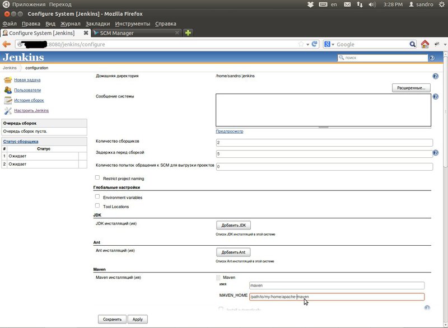Viewport: 448px width, 328px height.
Task: Open the Вид menu
Action: (50, 24)
